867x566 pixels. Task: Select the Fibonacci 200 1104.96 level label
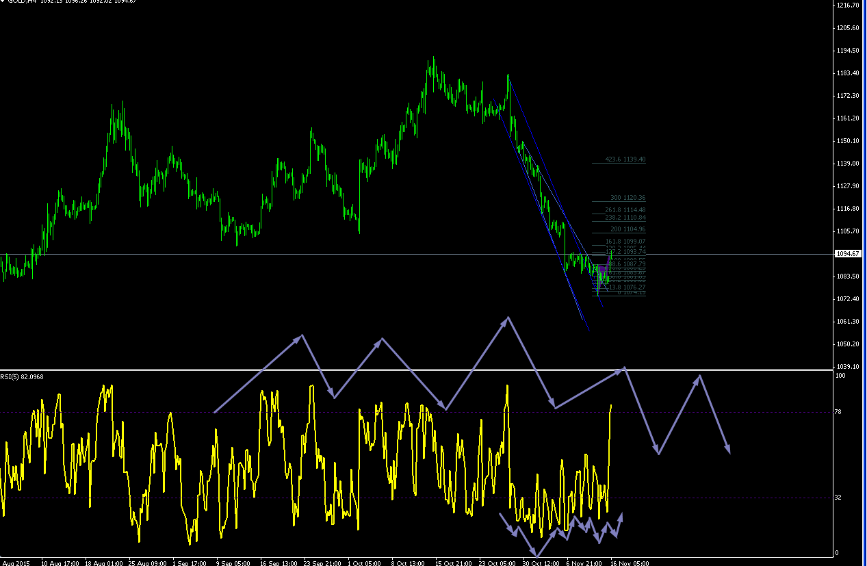[628, 229]
